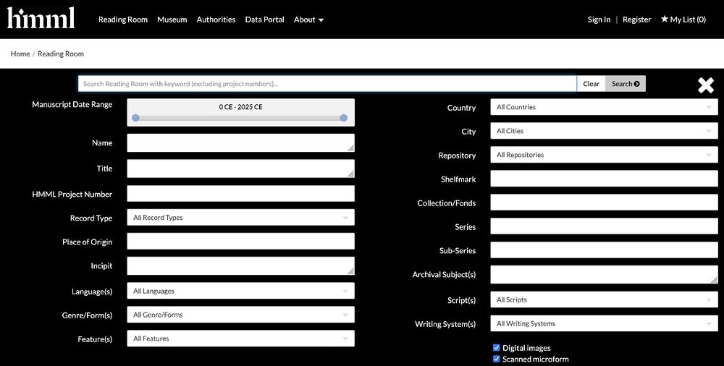Focus the Series field

(604, 226)
